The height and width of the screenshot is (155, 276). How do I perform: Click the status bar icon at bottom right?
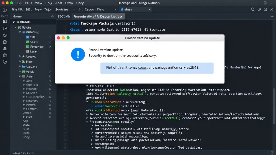[272, 153]
